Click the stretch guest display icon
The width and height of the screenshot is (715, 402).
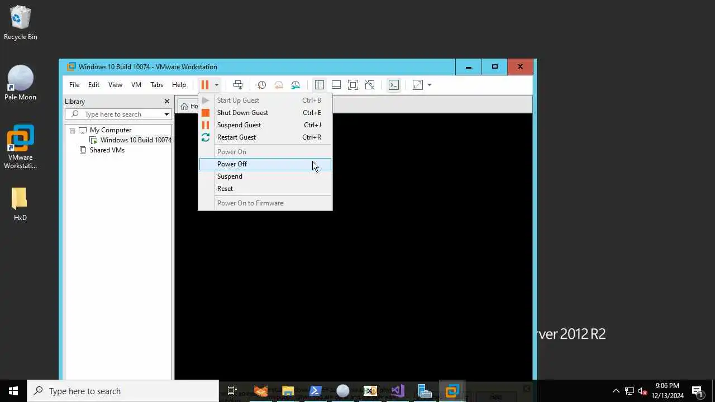coord(418,85)
